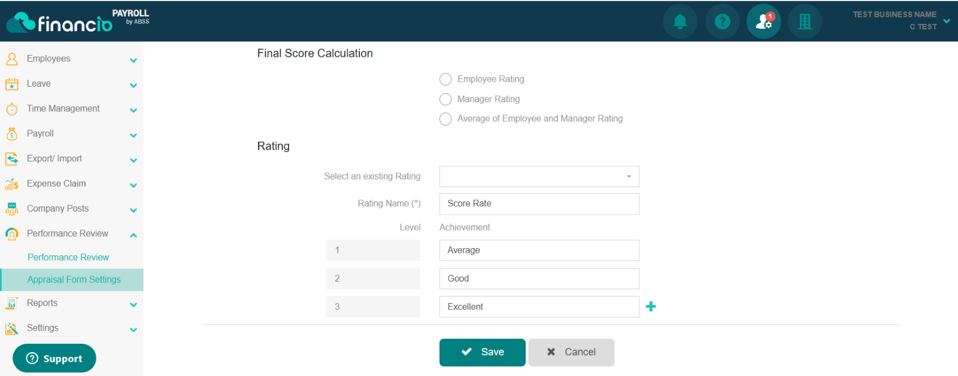The image size is (958, 376).
Task: Go to Performance Review submenu link
Action: tap(68, 257)
